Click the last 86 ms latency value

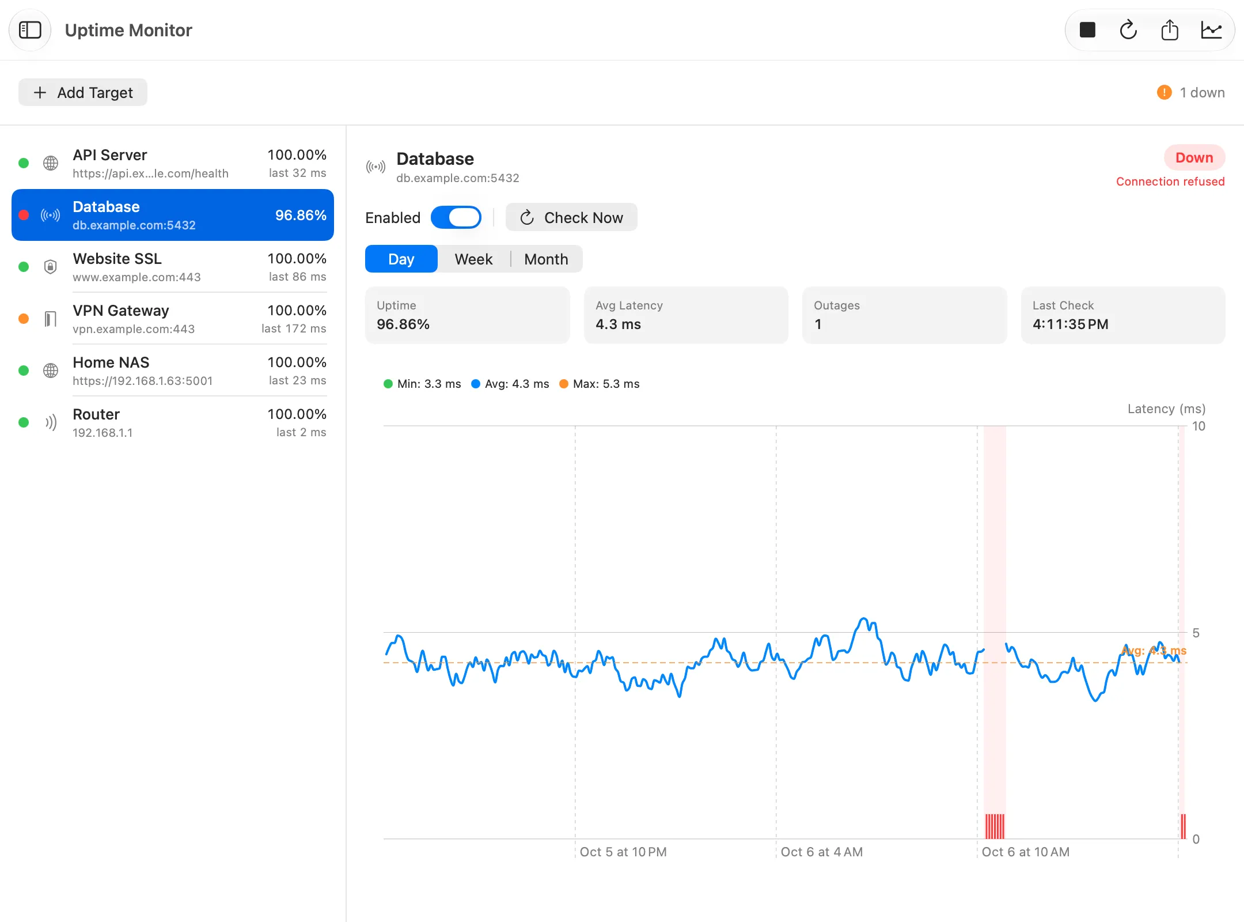(x=298, y=277)
